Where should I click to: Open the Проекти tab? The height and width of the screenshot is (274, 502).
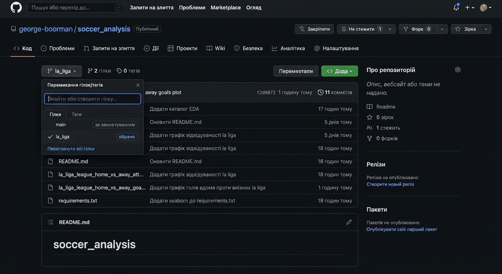tap(183, 48)
